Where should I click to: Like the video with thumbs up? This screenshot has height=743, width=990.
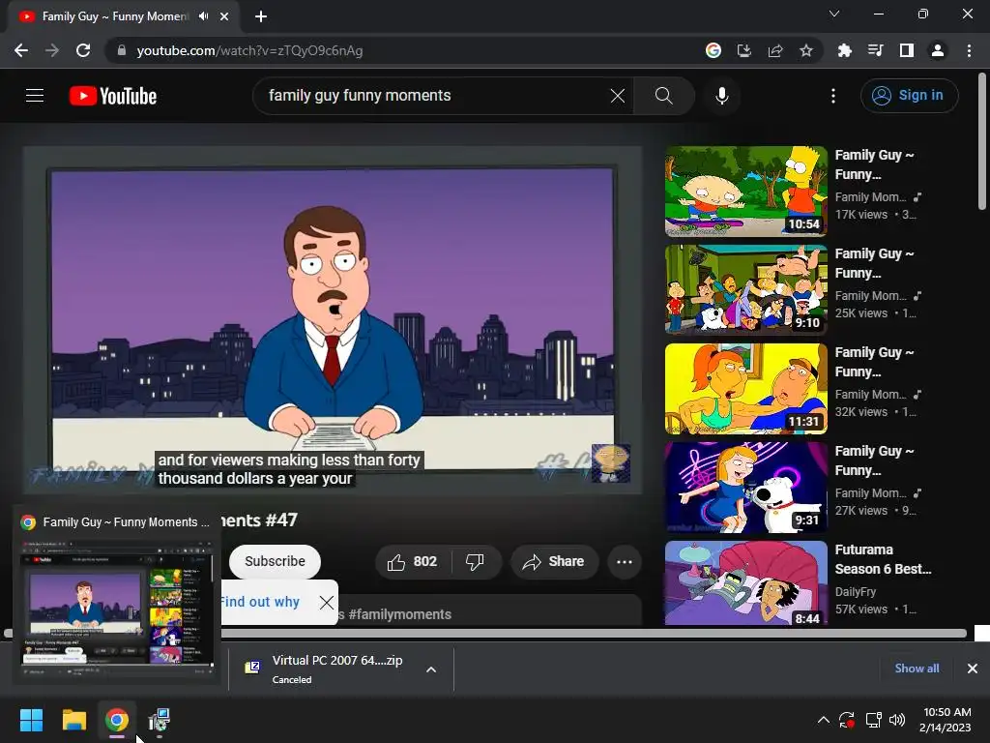[412, 561]
